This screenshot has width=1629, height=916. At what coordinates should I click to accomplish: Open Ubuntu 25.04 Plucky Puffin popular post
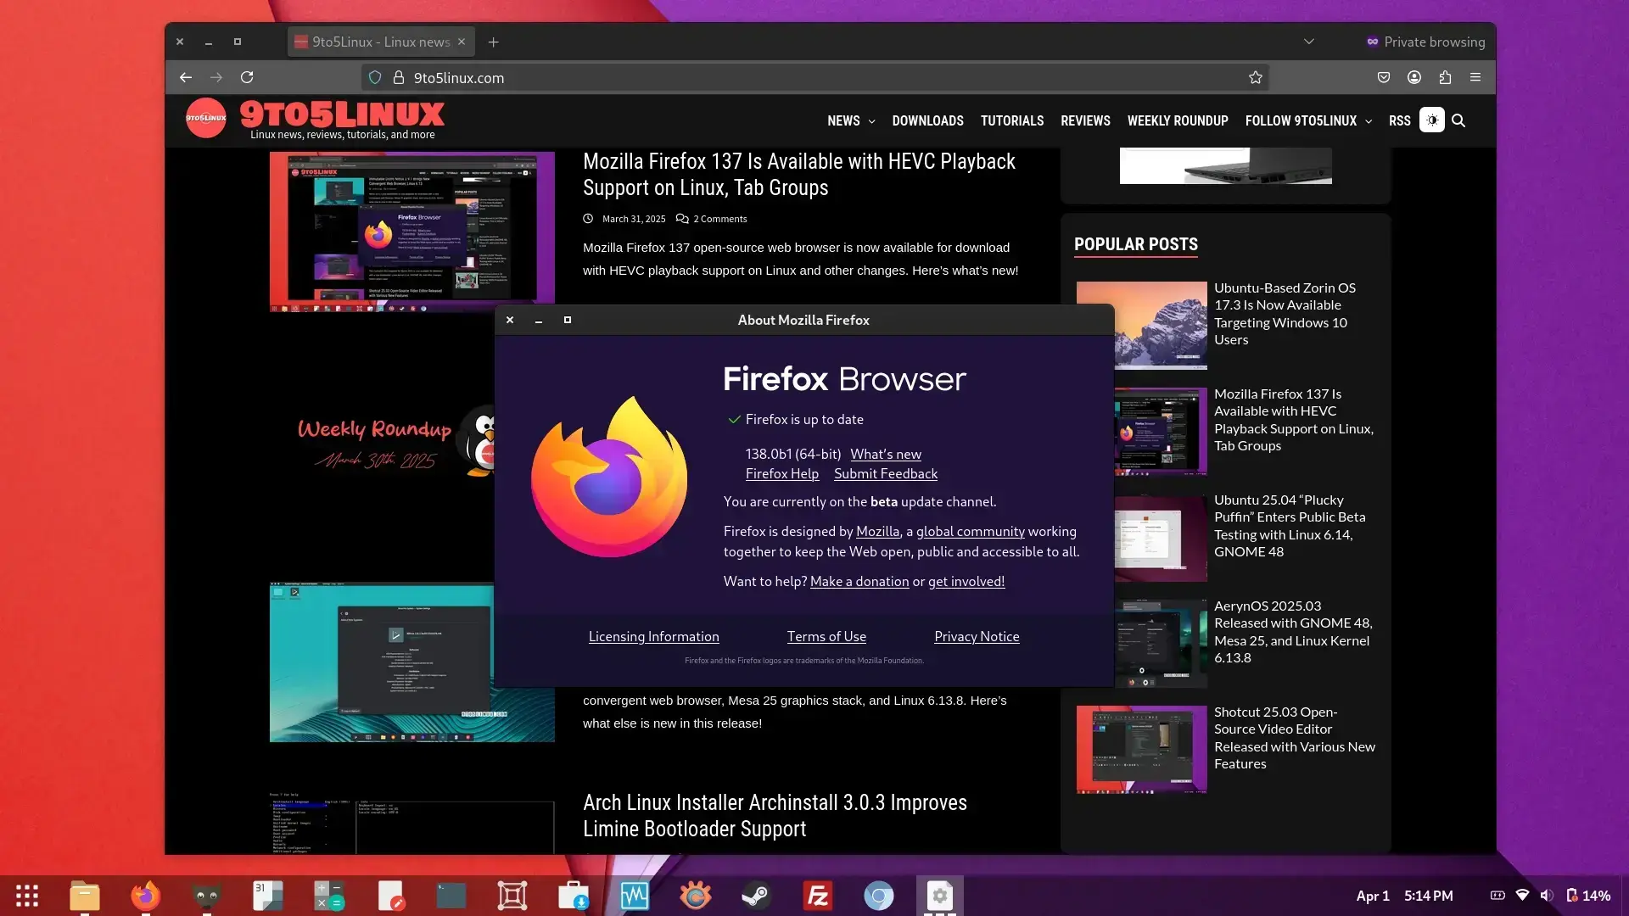[x=1290, y=526]
